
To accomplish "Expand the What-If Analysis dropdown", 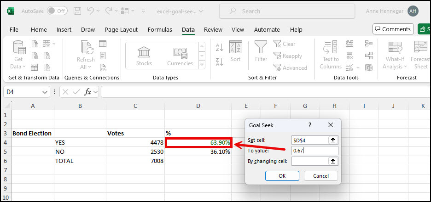I will 395,55.
